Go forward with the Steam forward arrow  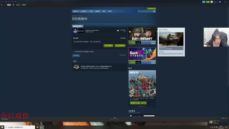(5, 5)
